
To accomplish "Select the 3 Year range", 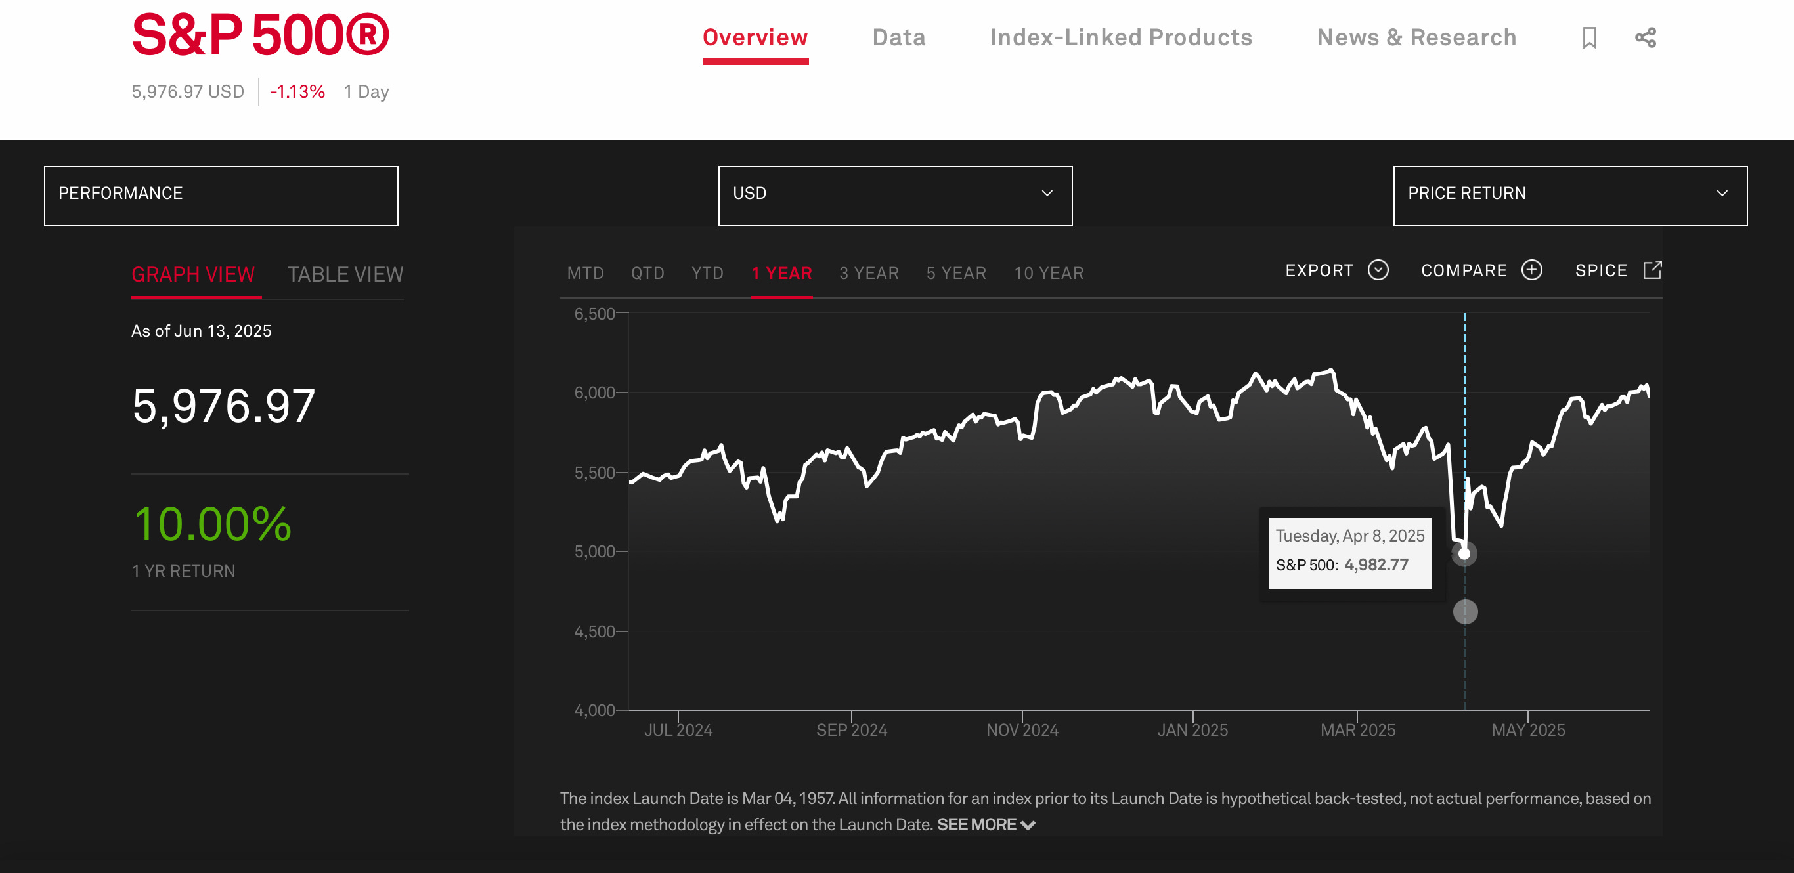I will tap(869, 273).
